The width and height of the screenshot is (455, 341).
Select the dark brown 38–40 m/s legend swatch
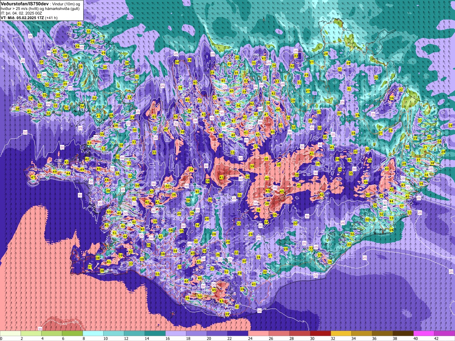[403, 334]
